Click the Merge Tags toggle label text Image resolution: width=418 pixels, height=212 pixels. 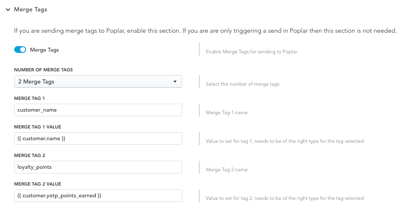pyautogui.click(x=44, y=50)
